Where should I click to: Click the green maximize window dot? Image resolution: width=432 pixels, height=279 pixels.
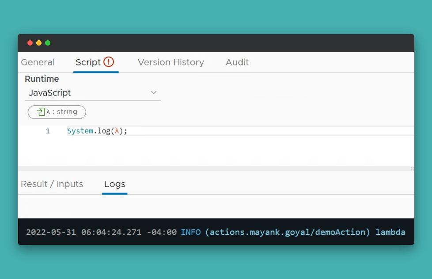[48, 43]
